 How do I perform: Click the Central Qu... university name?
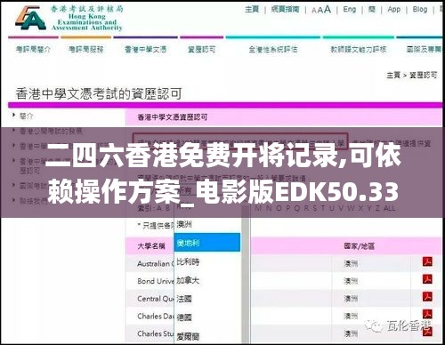155,299
